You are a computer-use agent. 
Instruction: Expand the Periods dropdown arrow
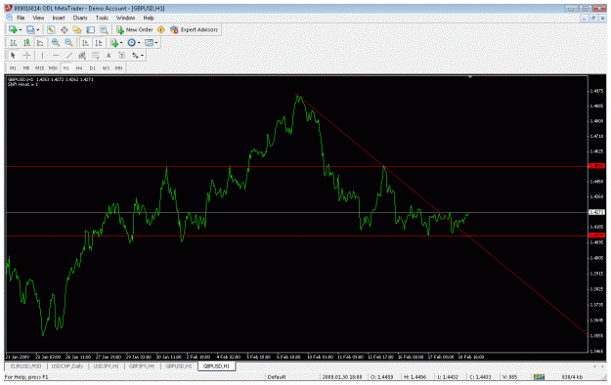click(x=139, y=43)
